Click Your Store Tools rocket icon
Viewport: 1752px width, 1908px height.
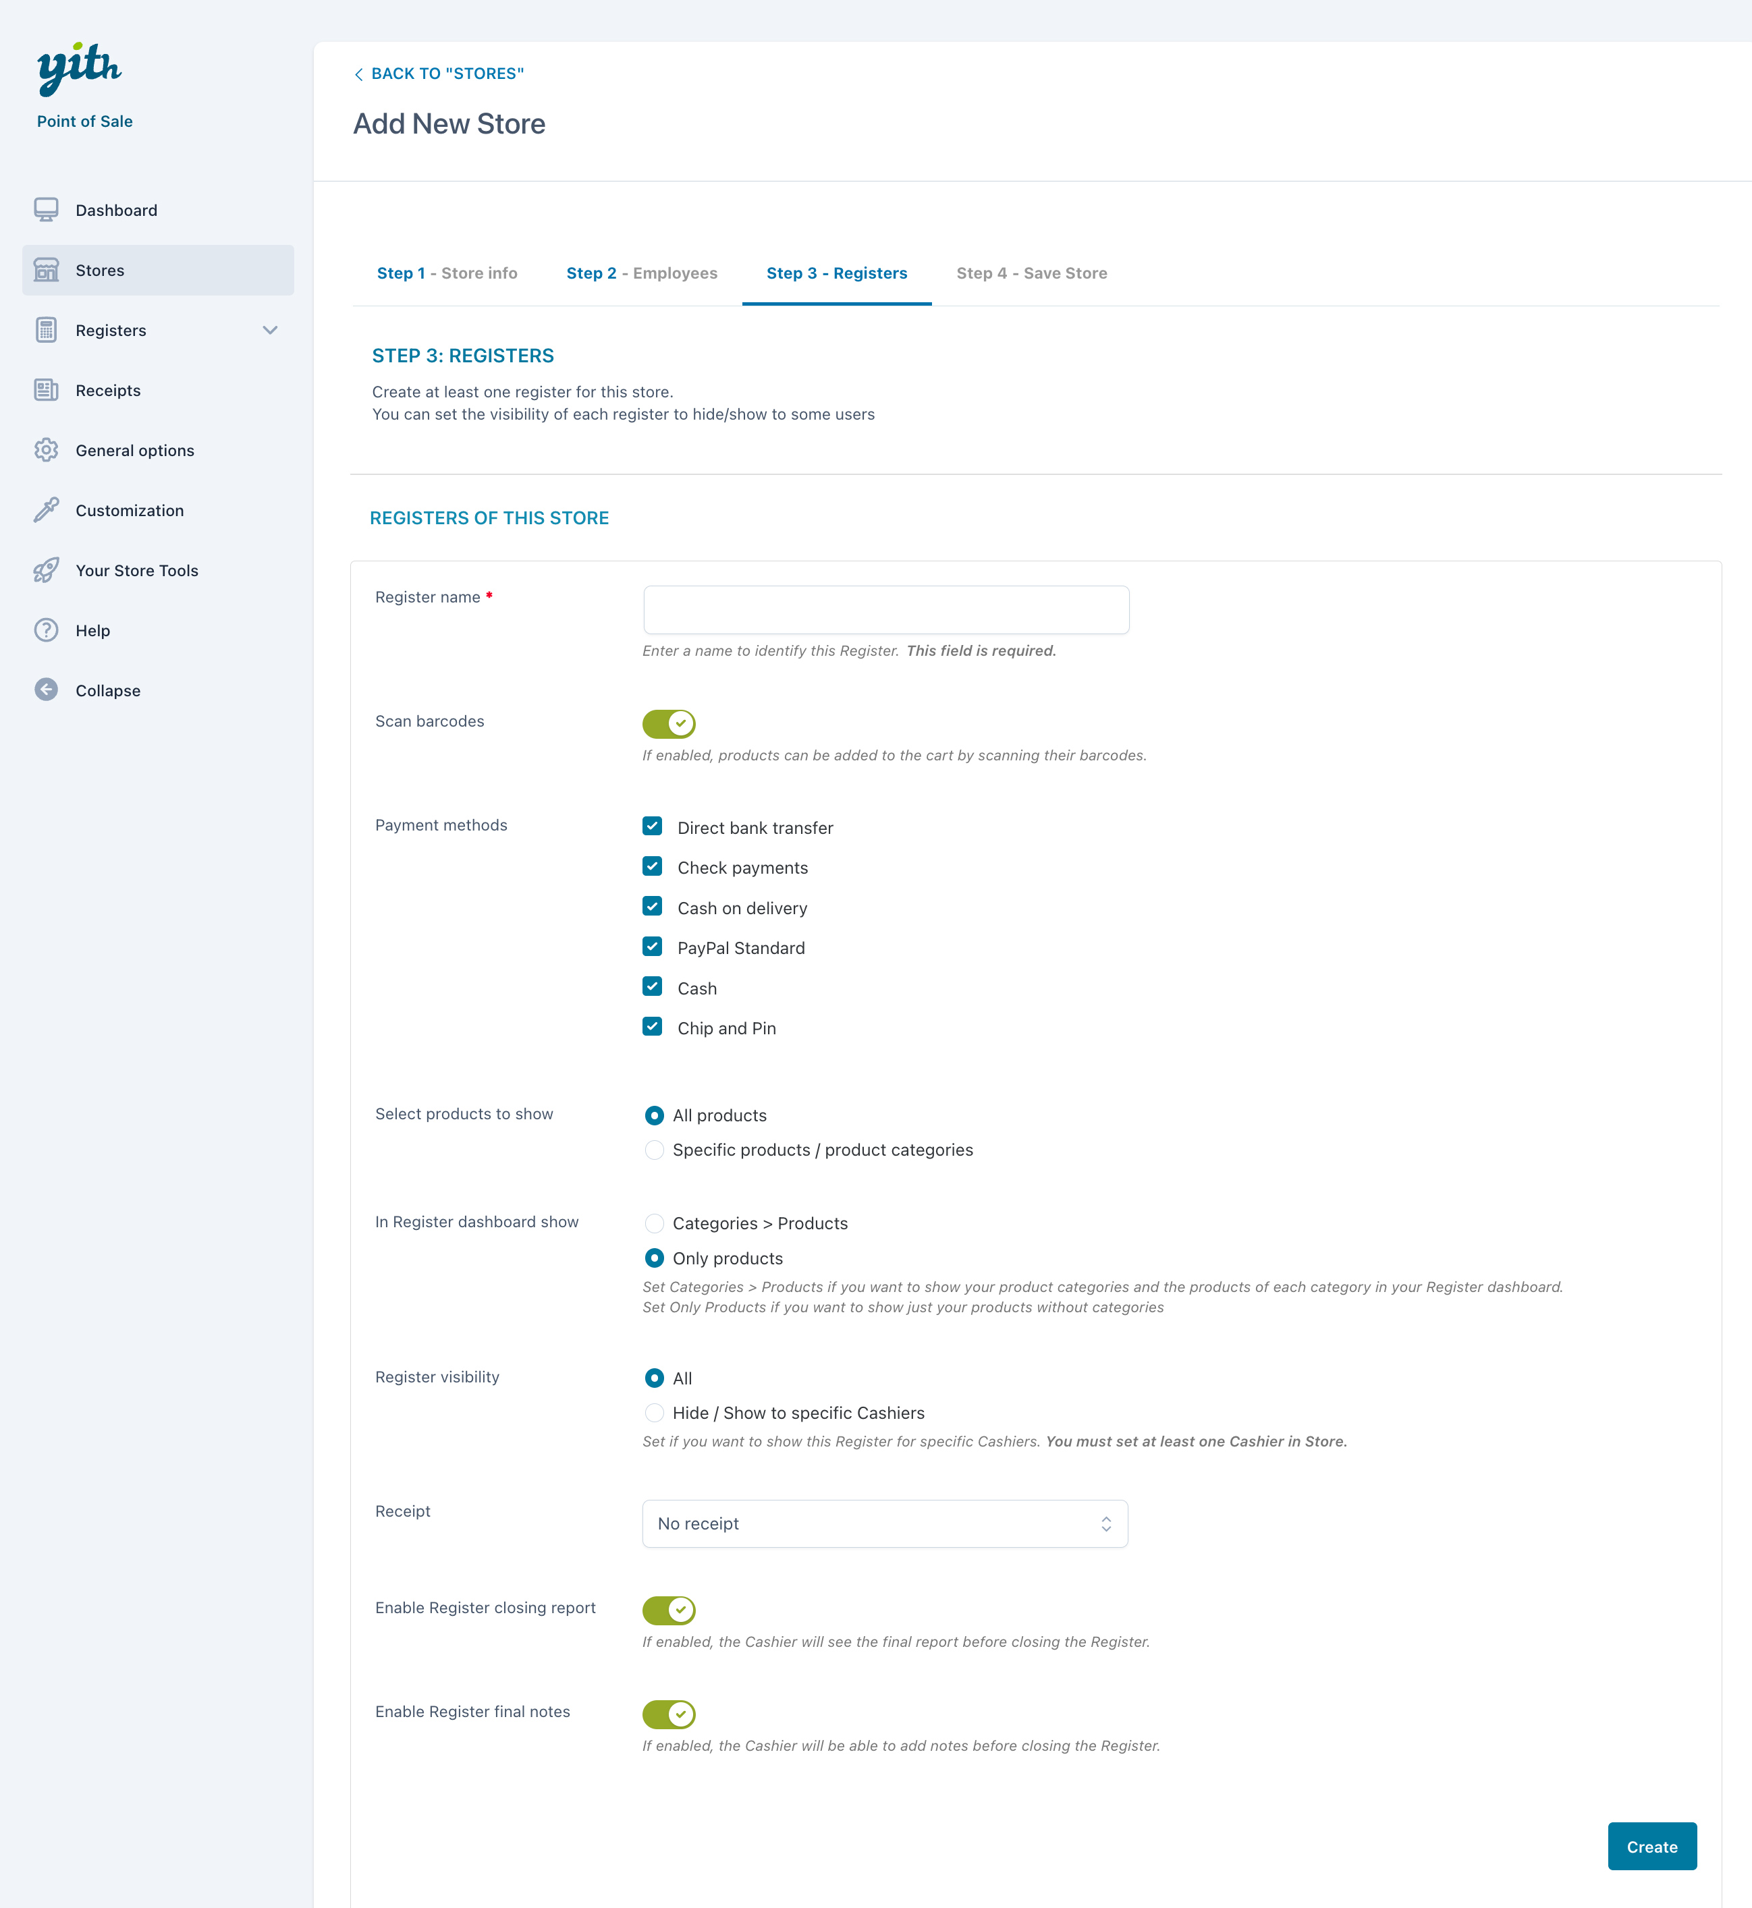45,569
